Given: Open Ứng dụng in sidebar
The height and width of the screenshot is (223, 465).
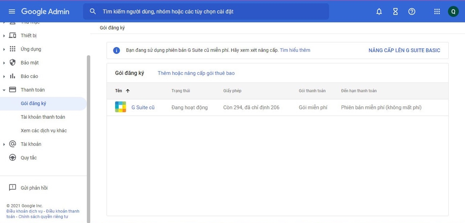Looking at the screenshot, I should tap(31, 49).
